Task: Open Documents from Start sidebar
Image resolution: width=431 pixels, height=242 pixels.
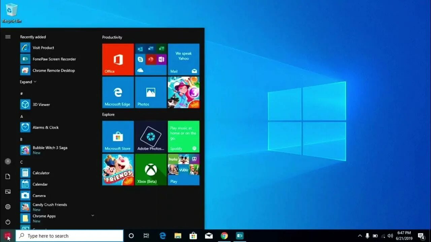Action: (x=8, y=176)
